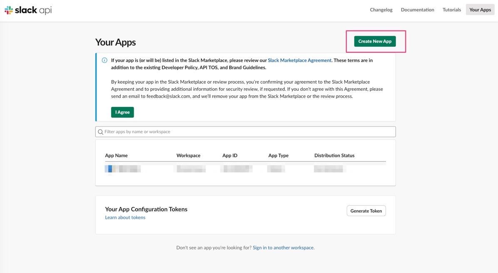Open the Changelog menu item
498x273 pixels.
tap(381, 10)
